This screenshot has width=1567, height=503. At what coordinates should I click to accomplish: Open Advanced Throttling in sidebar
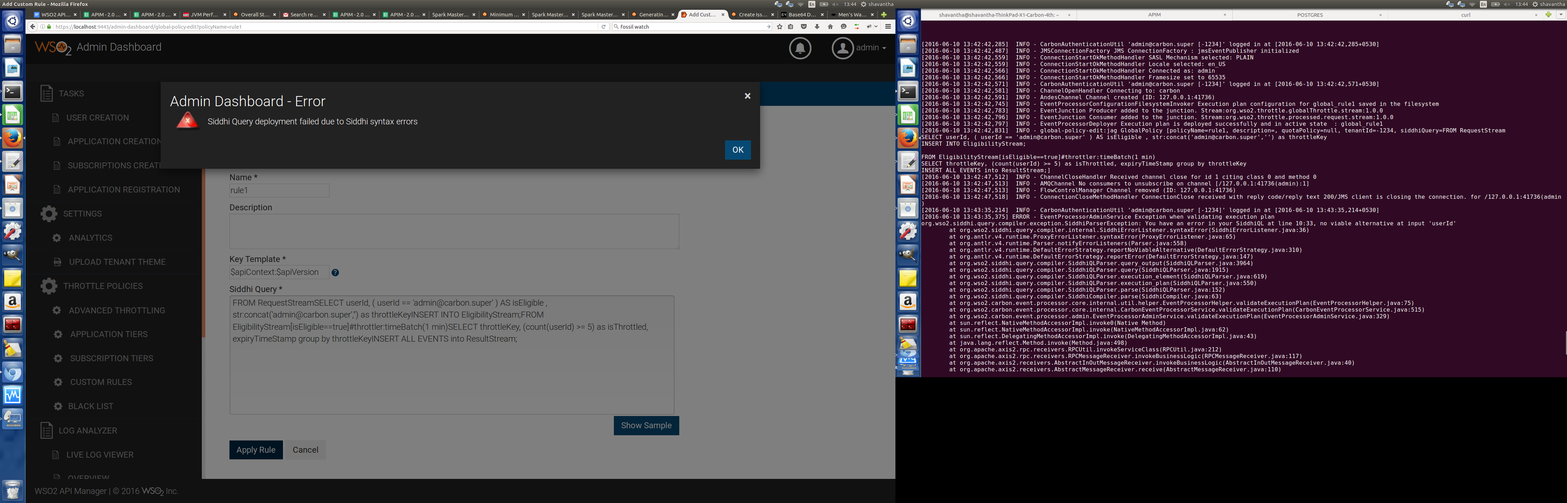(x=116, y=311)
